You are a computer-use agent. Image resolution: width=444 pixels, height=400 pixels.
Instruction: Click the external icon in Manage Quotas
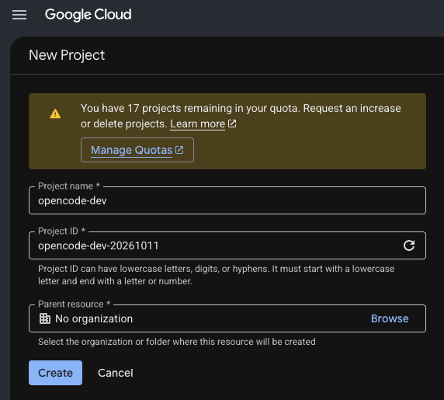179,150
